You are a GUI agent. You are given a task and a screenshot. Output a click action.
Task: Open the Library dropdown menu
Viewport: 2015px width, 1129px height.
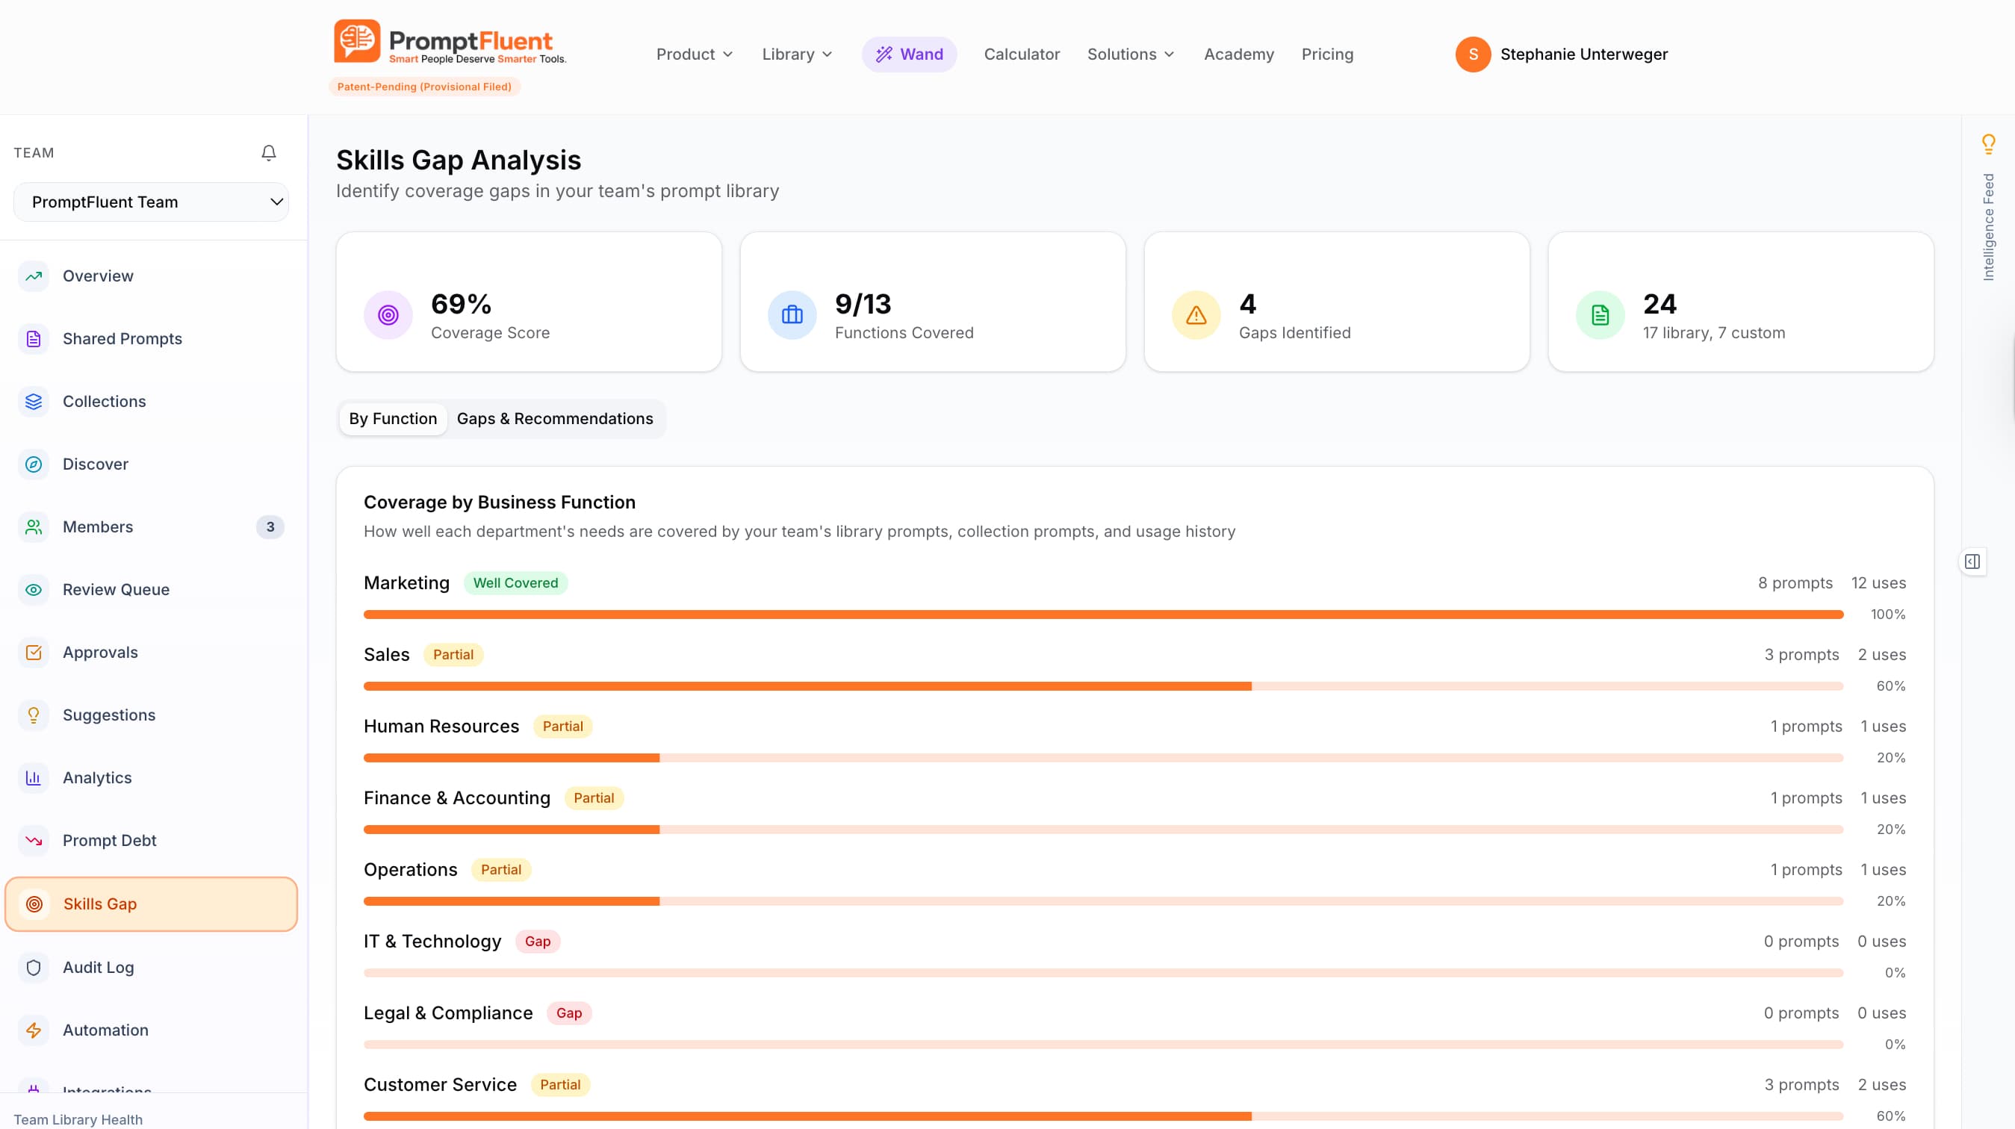(796, 54)
